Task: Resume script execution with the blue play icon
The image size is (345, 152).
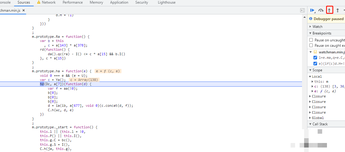Action: [x=312, y=10]
